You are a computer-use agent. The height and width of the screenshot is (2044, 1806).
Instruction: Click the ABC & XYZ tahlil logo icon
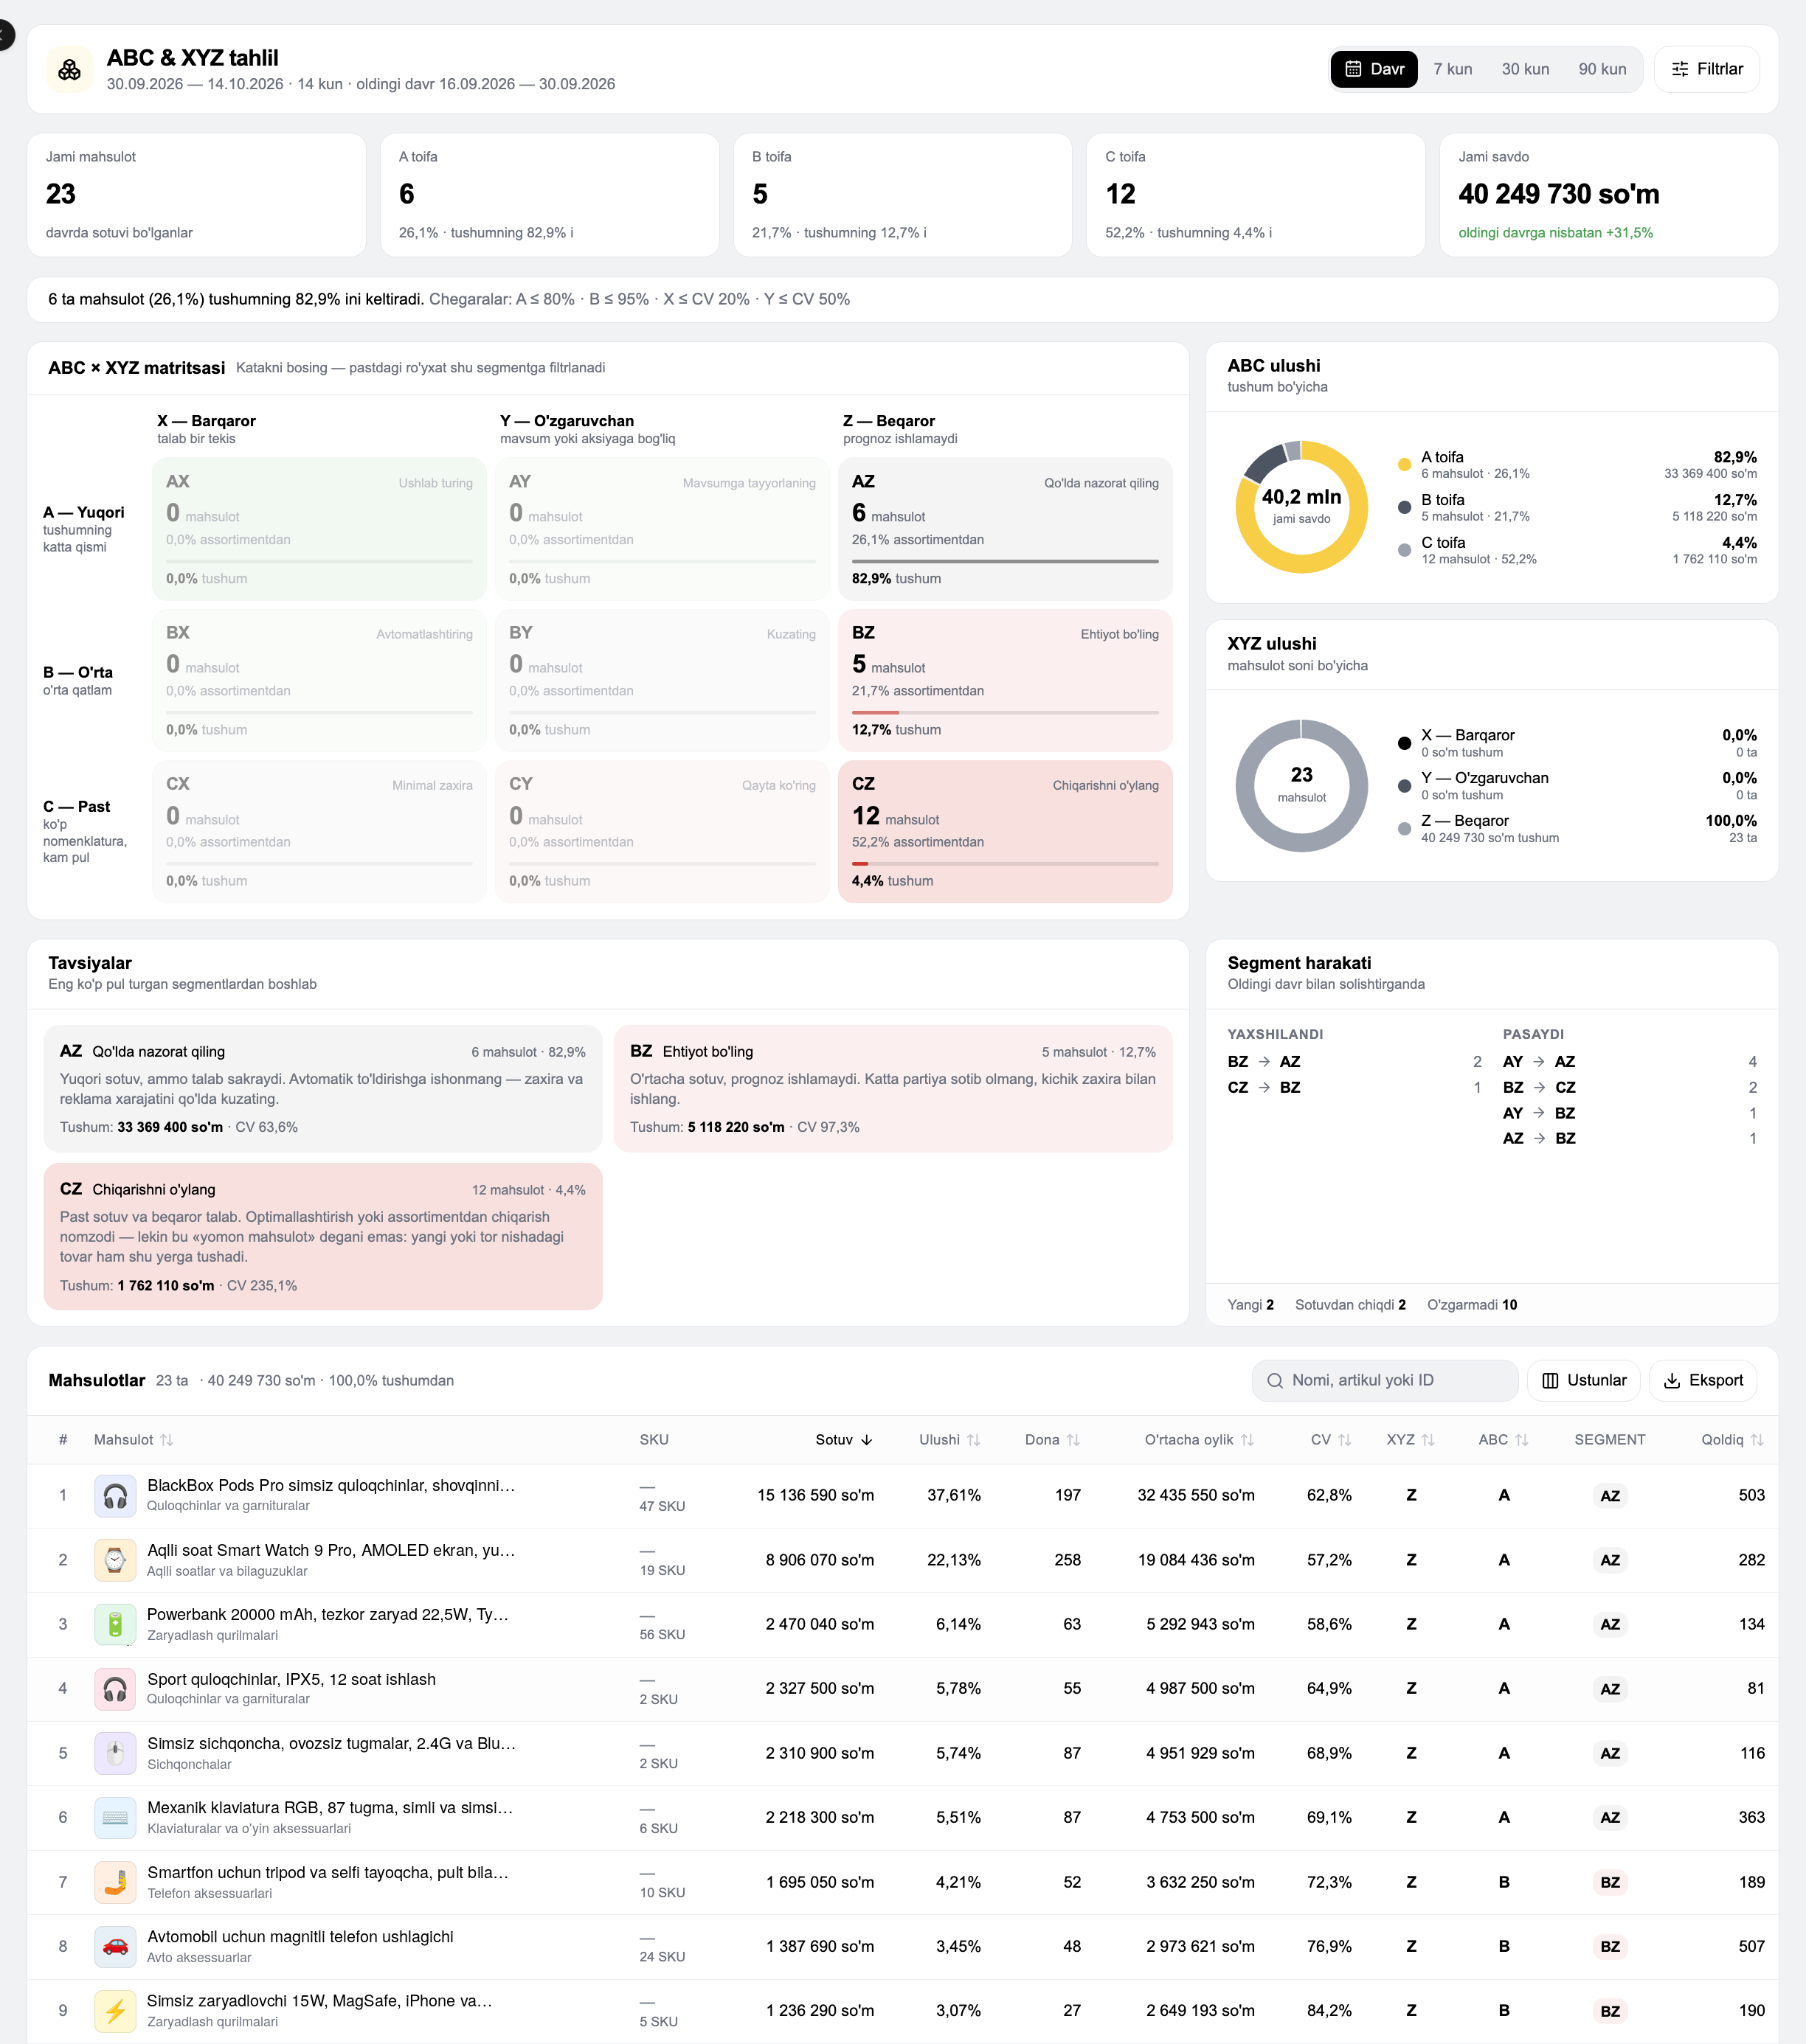(x=70, y=69)
